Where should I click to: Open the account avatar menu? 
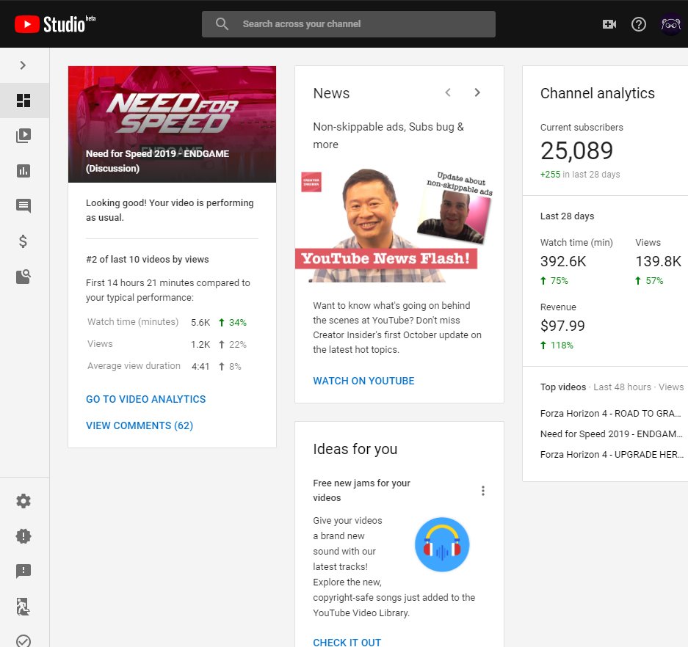tap(671, 24)
